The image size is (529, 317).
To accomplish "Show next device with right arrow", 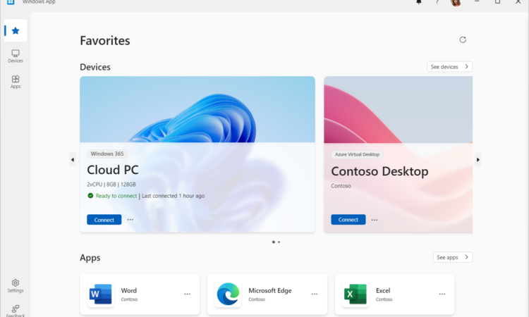I will click(478, 160).
